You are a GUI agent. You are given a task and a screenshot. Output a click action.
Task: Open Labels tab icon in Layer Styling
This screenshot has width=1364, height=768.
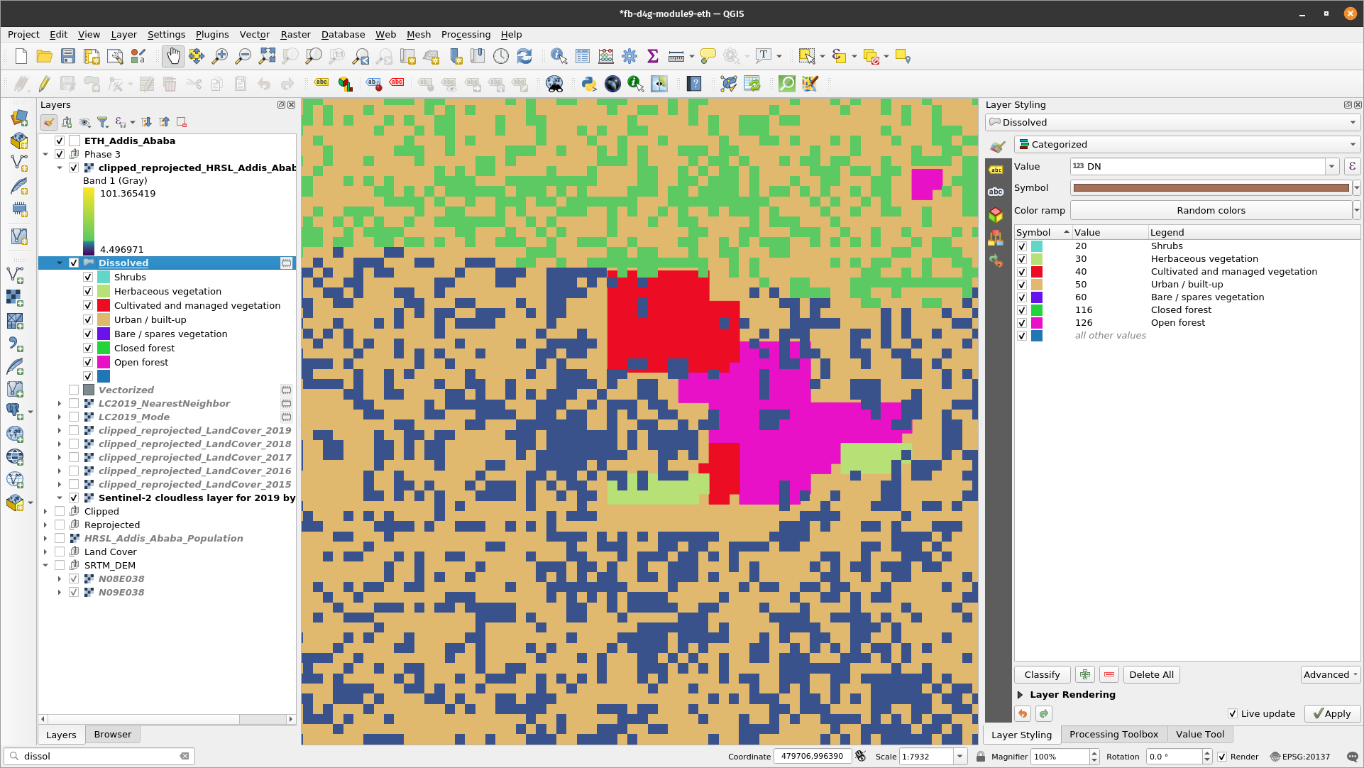tap(996, 170)
